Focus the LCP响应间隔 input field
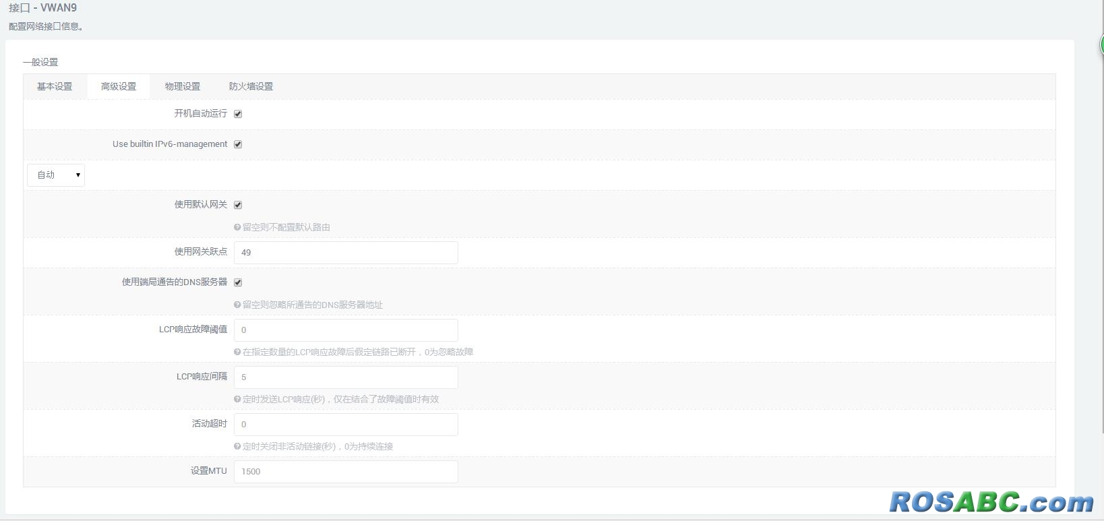 click(346, 377)
